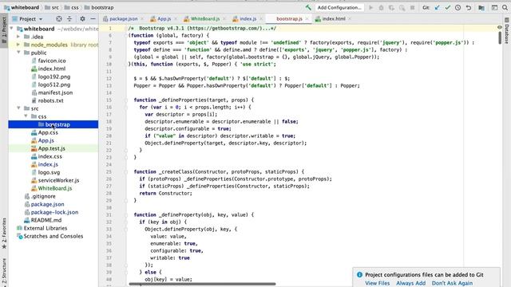The width and height of the screenshot is (511, 287).
Task: Open Project panel settings gear
Action: (82, 19)
